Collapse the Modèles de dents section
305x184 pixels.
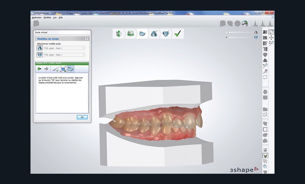[87, 39]
